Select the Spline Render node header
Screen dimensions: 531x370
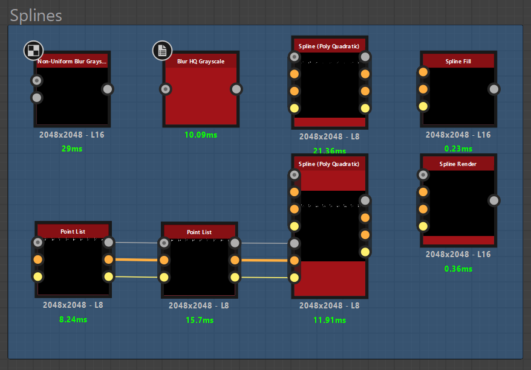(x=458, y=163)
